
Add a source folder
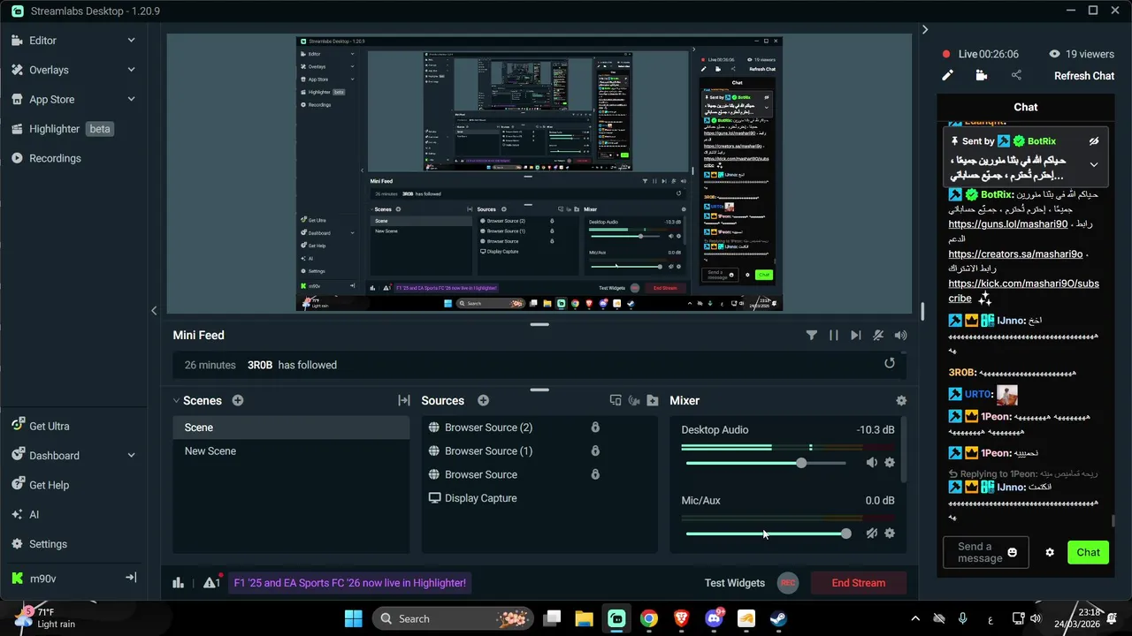[653, 400]
